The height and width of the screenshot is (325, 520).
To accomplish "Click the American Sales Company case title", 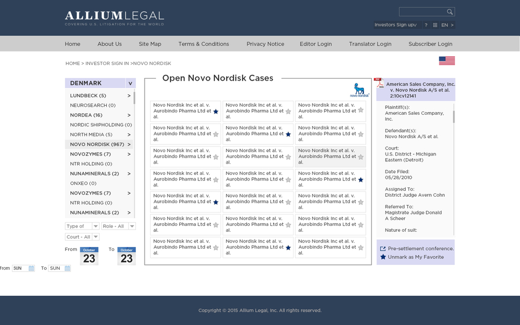I will point(420,90).
